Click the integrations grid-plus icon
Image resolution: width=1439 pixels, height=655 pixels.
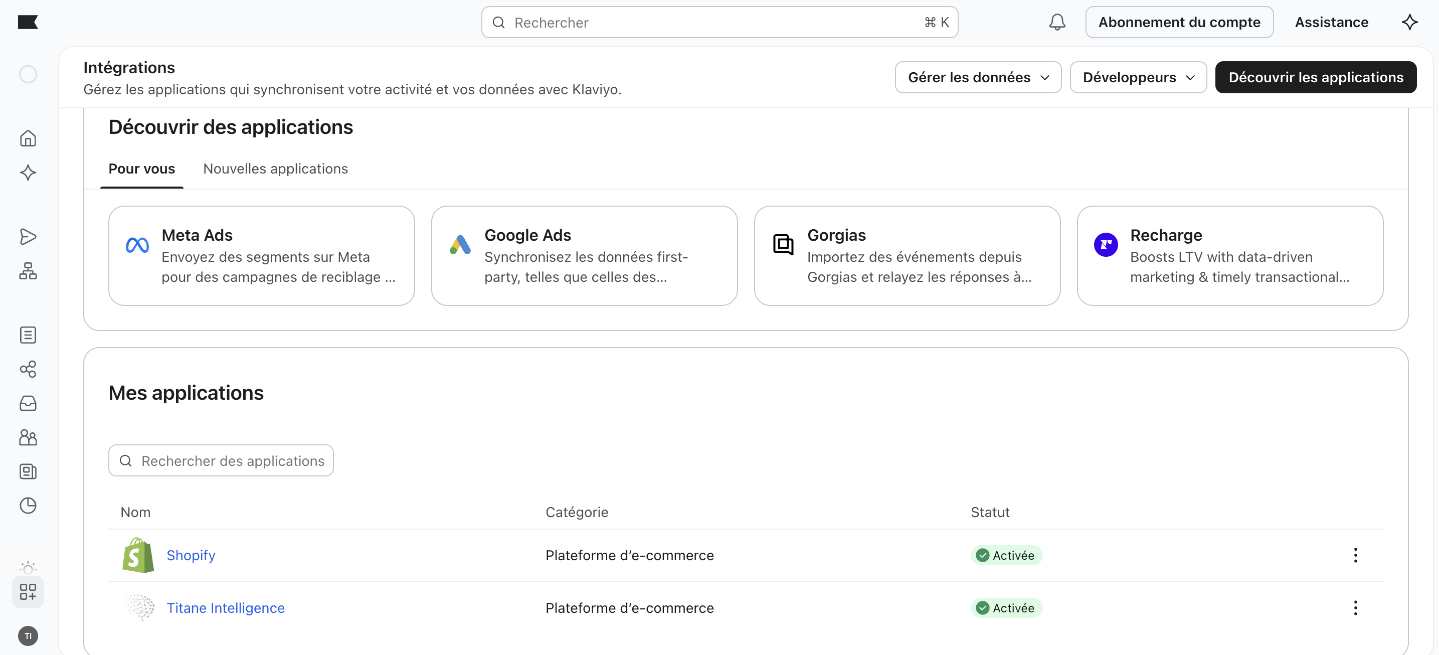pos(28,592)
